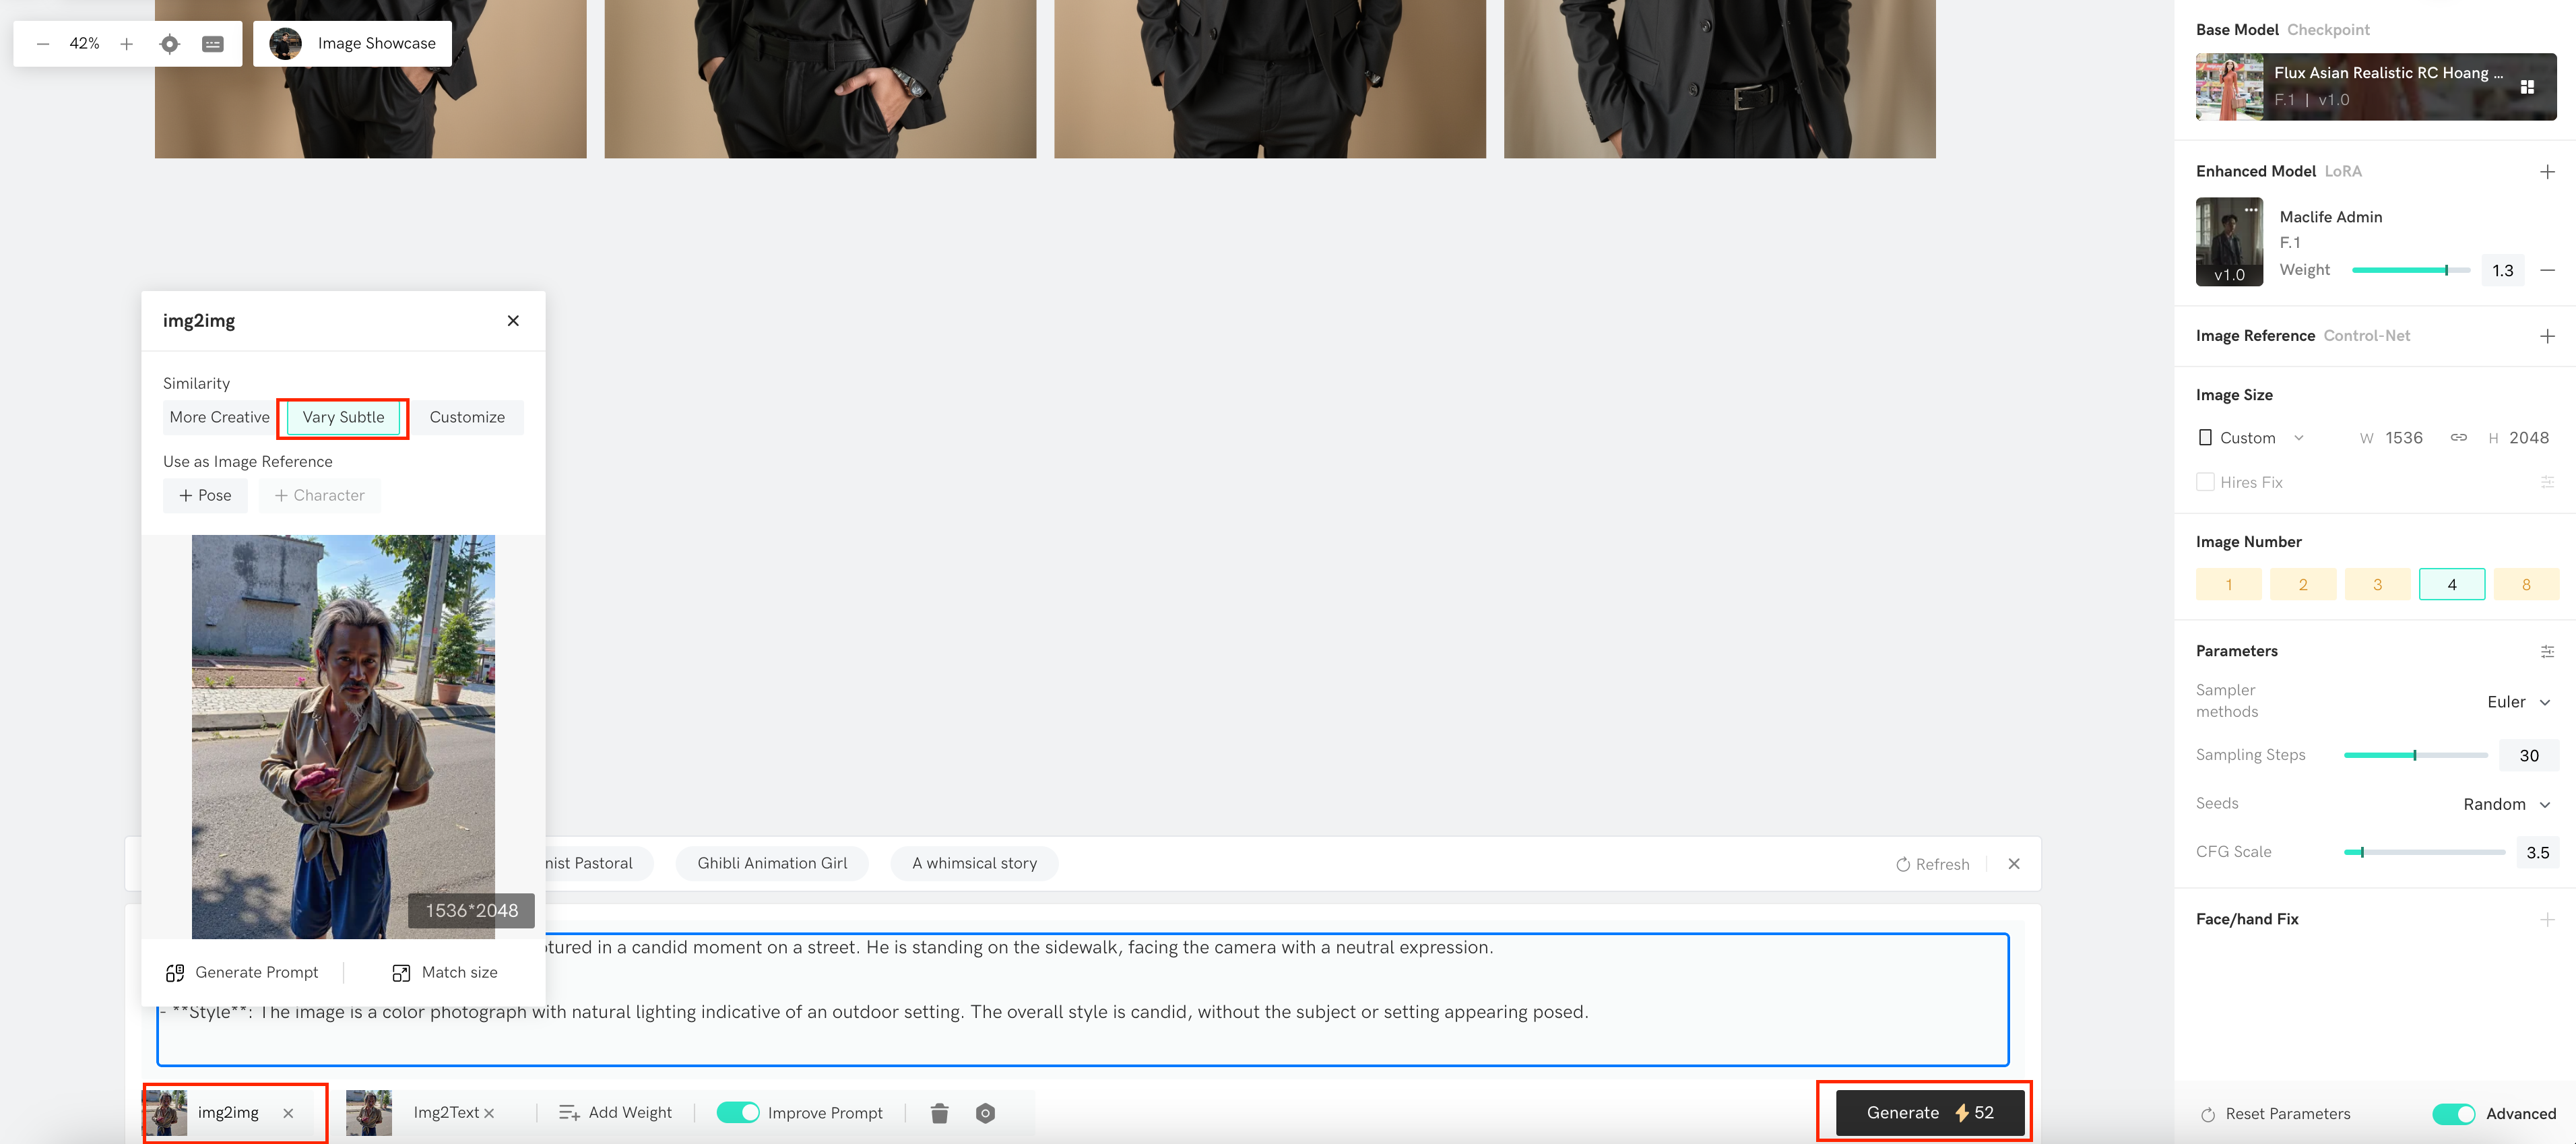Enable the Improve Prompt toggle

[x=738, y=1112]
